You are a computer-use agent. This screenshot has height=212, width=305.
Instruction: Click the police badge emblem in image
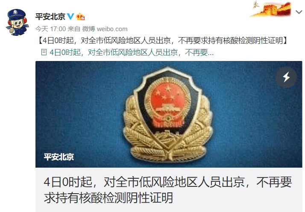click(168, 114)
